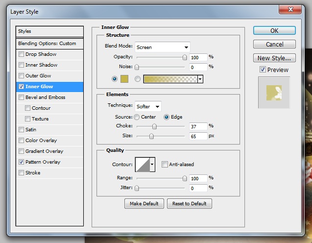Click Make Default button

pyautogui.click(x=144, y=204)
